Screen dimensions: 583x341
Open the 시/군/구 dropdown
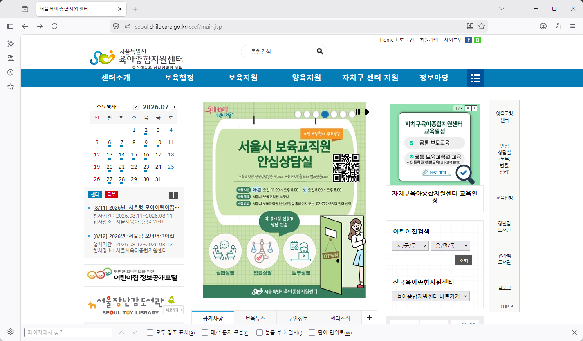click(410, 245)
